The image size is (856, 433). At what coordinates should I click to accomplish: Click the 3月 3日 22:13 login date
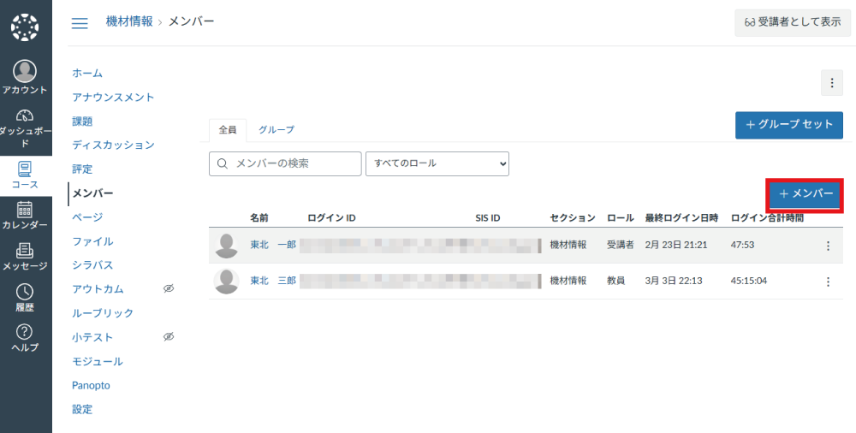[674, 281]
